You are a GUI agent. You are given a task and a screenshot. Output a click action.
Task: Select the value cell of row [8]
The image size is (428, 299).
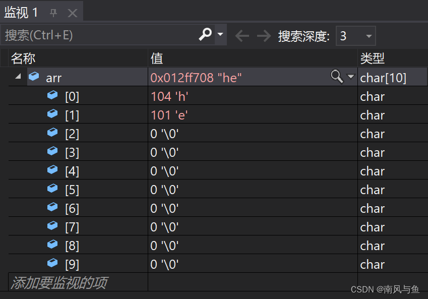pos(253,245)
